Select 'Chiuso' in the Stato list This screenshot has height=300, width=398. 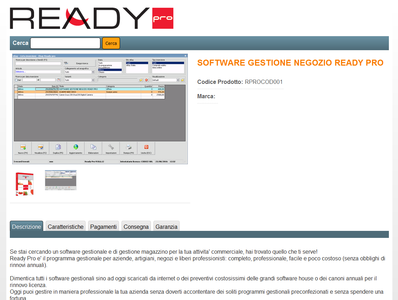(101, 72)
